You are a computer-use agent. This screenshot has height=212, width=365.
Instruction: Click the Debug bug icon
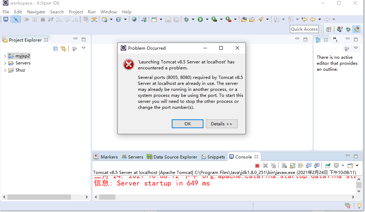[x=187, y=19]
